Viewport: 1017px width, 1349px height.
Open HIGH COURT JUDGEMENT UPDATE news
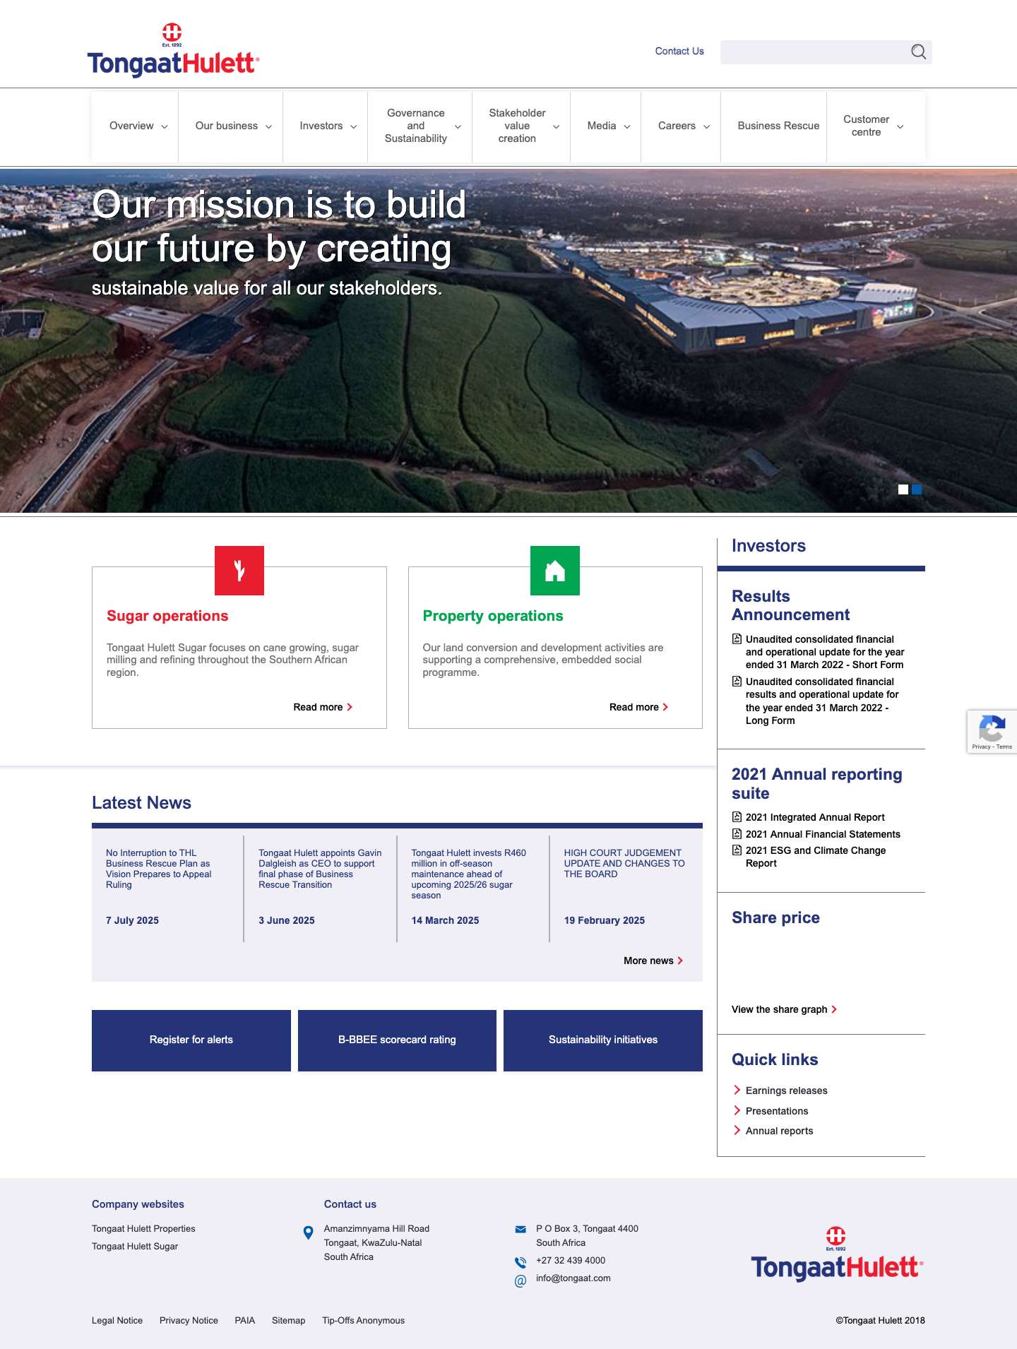[x=624, y=863]
